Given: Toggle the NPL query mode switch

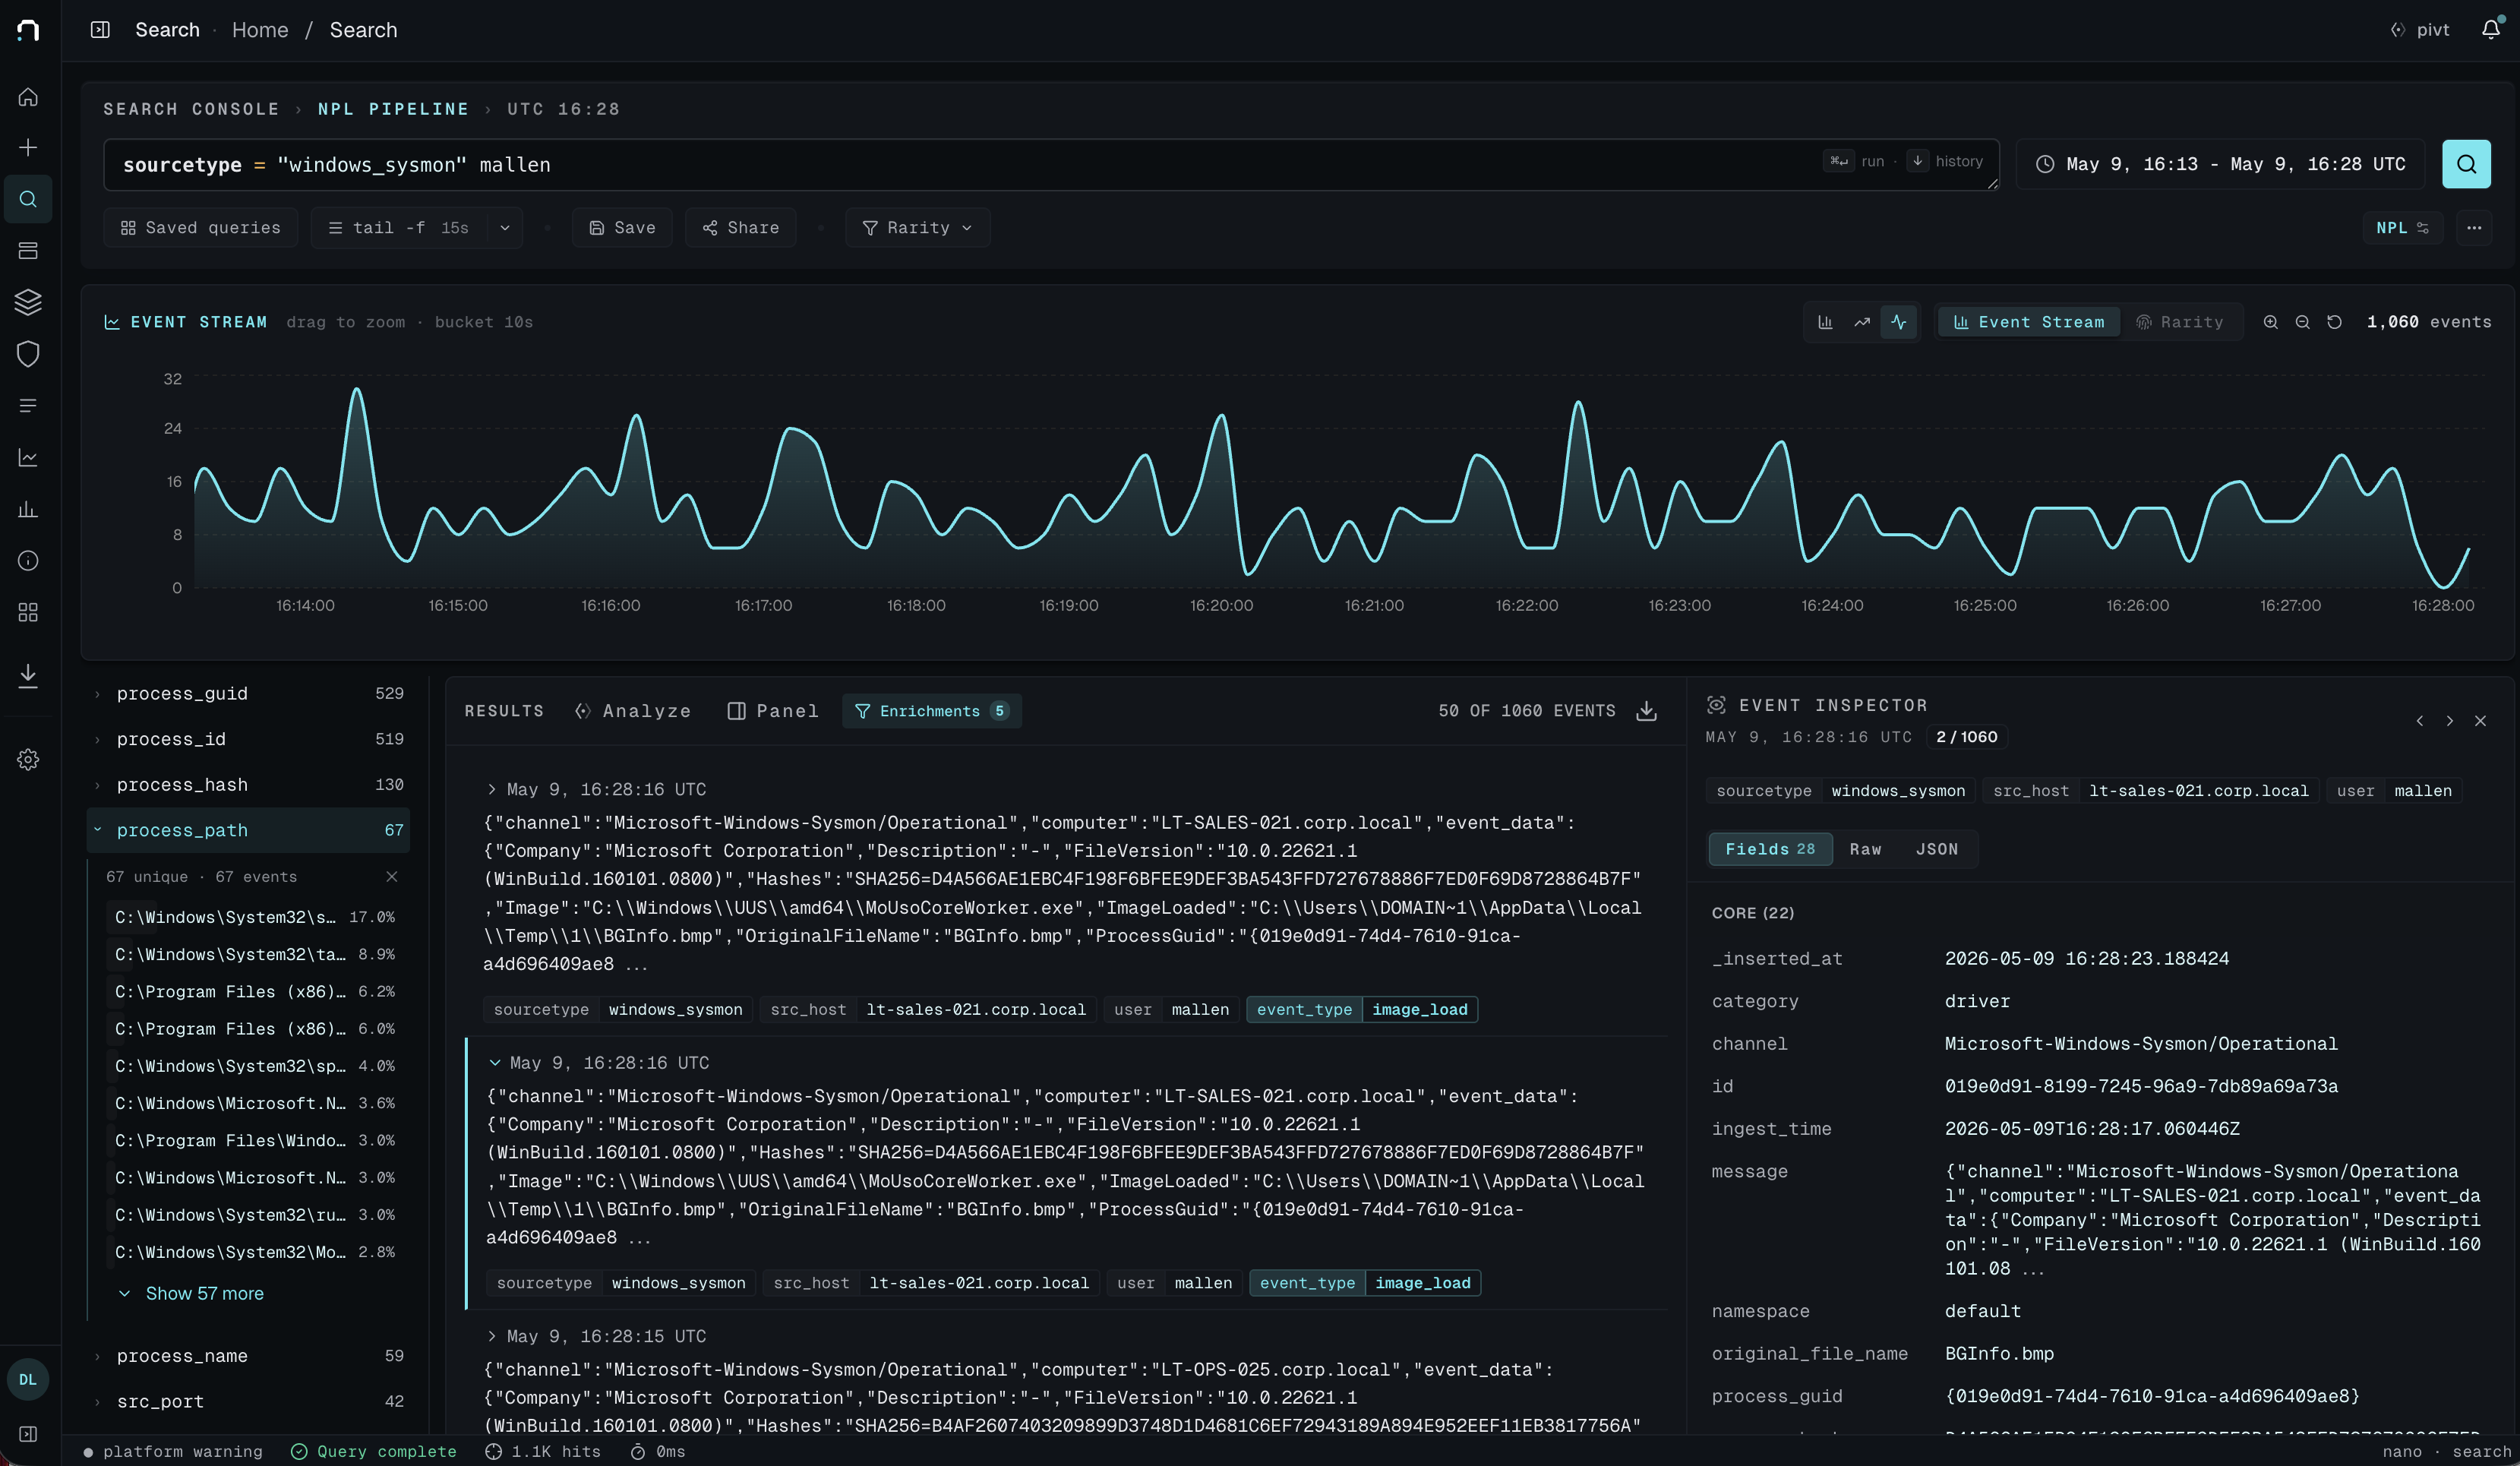Looking at the screenshot, I should coord(2402,228).
